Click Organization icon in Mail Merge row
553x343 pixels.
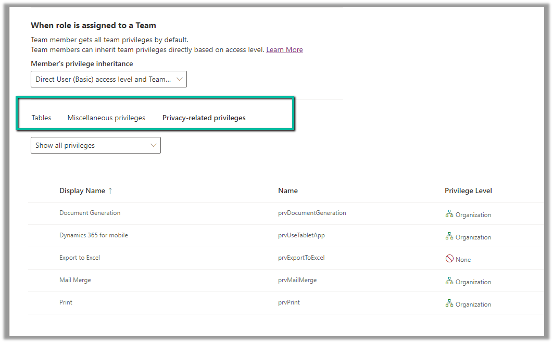point(449,281)
